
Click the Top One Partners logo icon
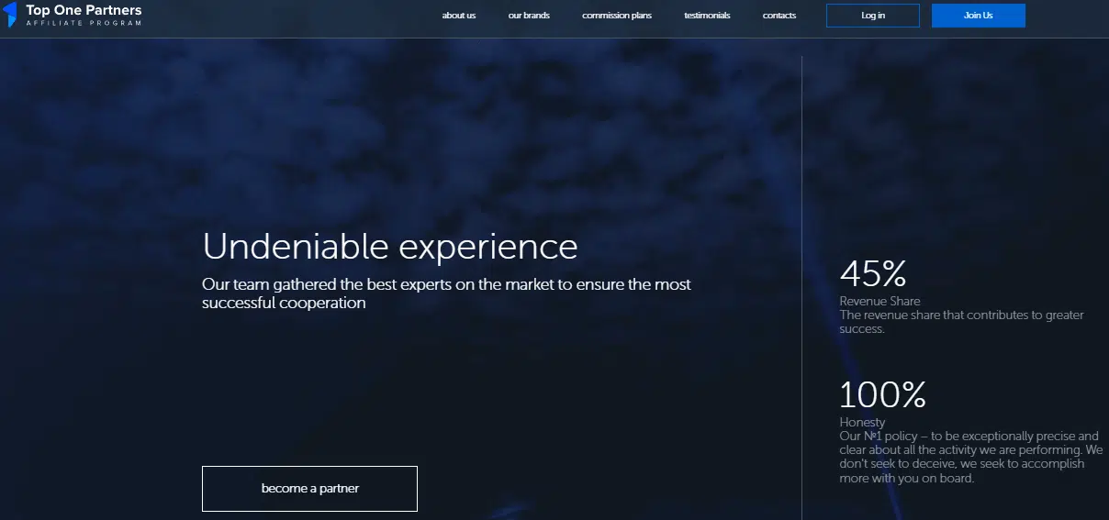click(x=10, y=15)
